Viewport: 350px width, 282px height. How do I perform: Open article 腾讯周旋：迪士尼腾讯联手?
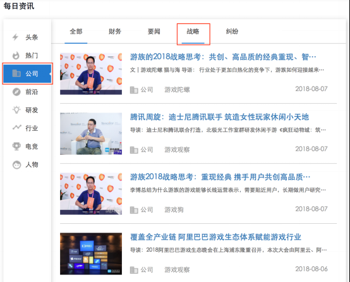pos(219,117)
